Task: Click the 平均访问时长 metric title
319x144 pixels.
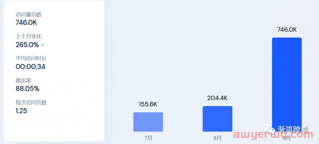Action: (31, 59)
